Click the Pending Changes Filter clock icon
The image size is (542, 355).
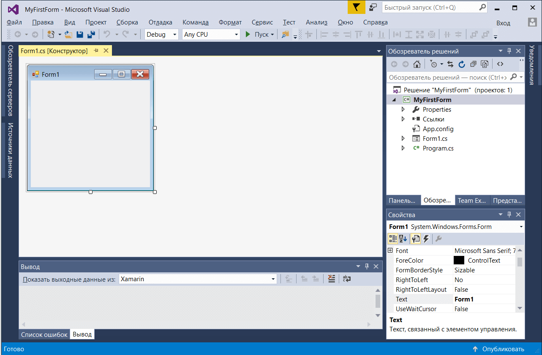point(433,64)
